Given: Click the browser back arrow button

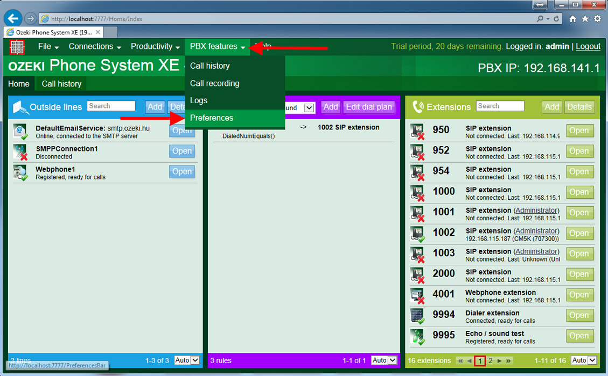Looking at the screenshot, I should pyautogui.click(x=13, y=18).
